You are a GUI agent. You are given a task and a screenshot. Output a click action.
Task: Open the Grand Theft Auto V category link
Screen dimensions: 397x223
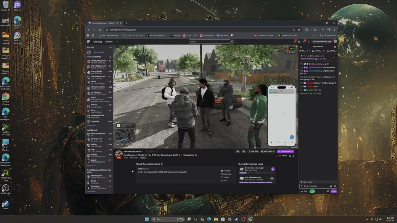point(131,158)
